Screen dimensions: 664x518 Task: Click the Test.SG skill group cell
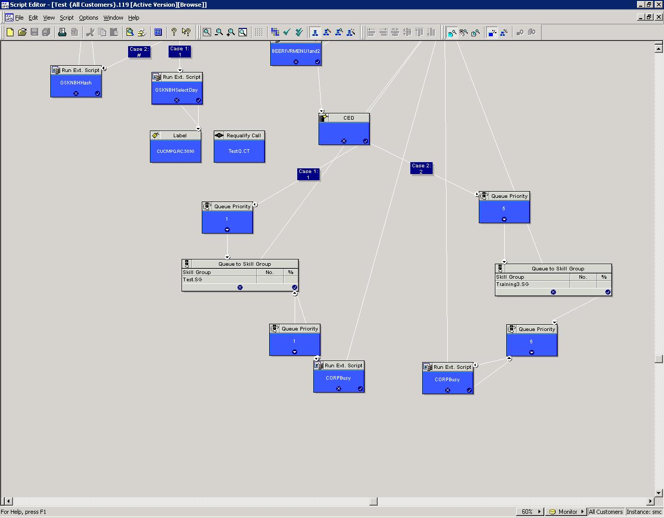(219, 280)
